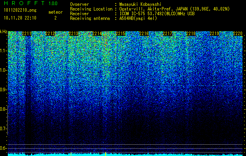
Task: Click time marker 2214
Action: (97, 34)
